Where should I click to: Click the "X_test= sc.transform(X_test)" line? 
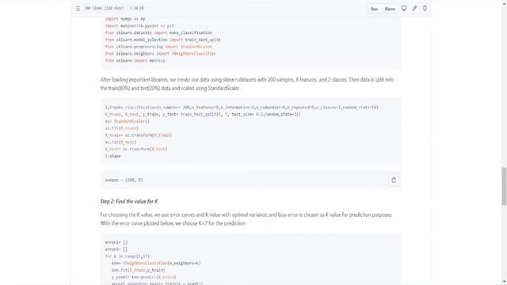(x=136, y=149)
